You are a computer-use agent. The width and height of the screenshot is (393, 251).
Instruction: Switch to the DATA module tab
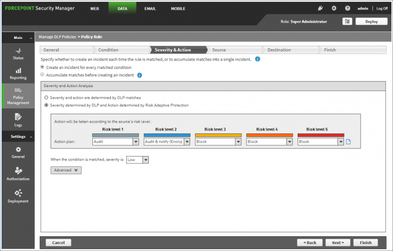(x=122, y=8)
